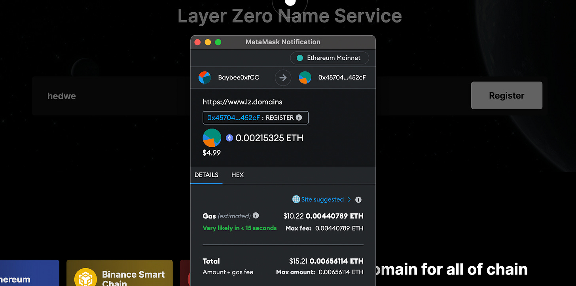Click the Very likely in < 15 seconds text

[240, 228]
